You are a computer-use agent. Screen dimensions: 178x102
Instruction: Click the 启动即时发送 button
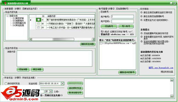point(75,88)
